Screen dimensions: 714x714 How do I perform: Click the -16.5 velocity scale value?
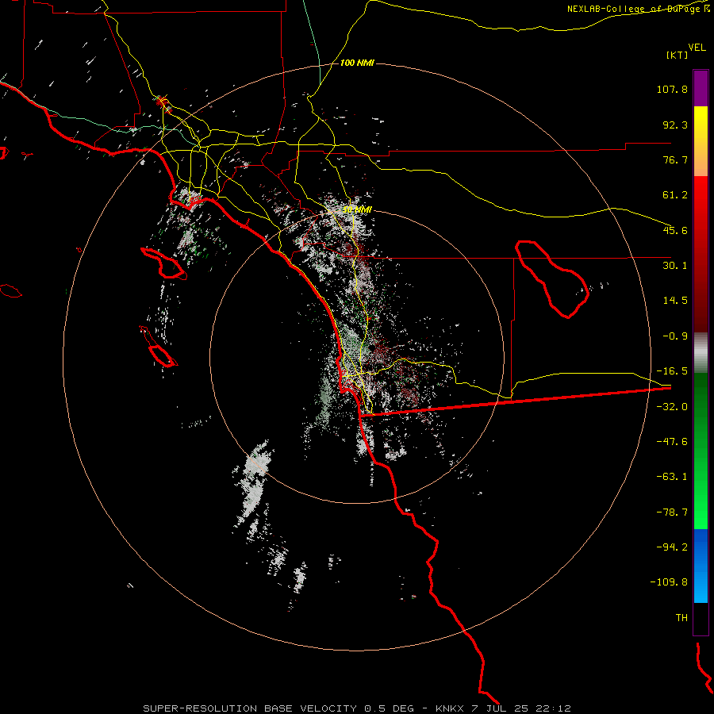tap(672, 371)
